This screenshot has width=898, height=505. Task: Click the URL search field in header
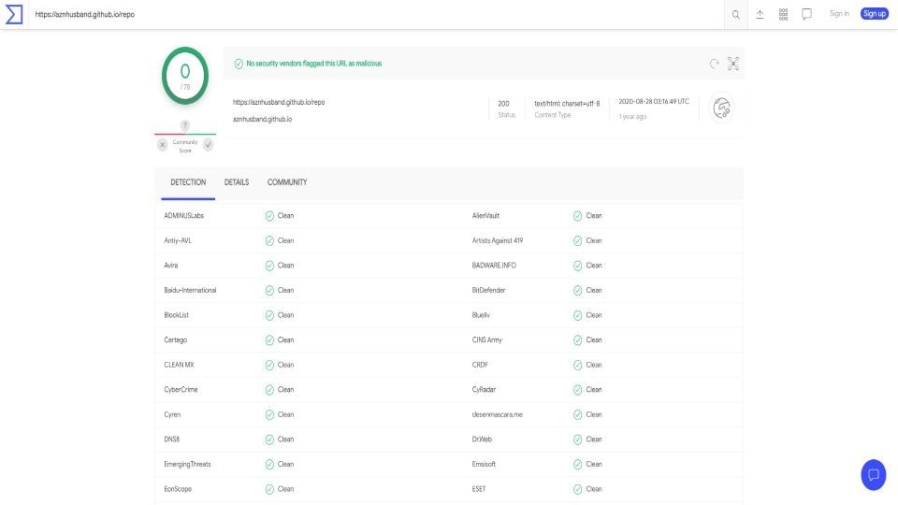point(378,14)
